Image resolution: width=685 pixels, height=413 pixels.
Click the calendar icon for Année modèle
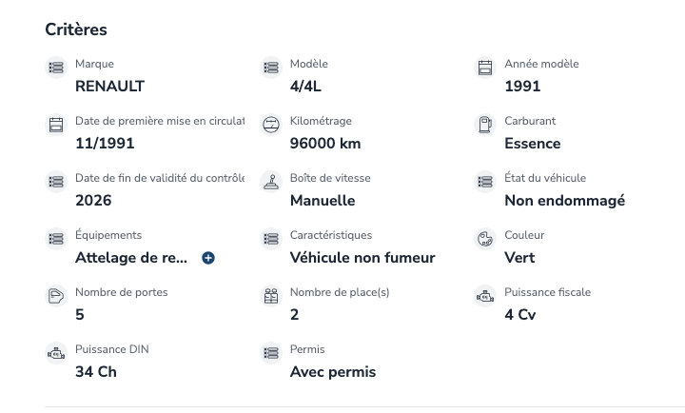coord(485,68)
